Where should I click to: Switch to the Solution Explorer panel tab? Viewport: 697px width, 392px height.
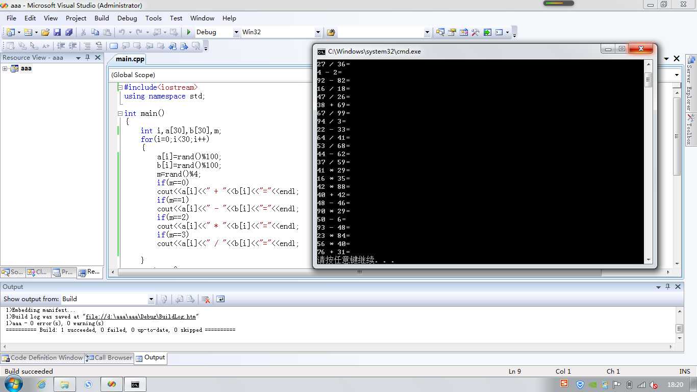(x=13, y=273)
